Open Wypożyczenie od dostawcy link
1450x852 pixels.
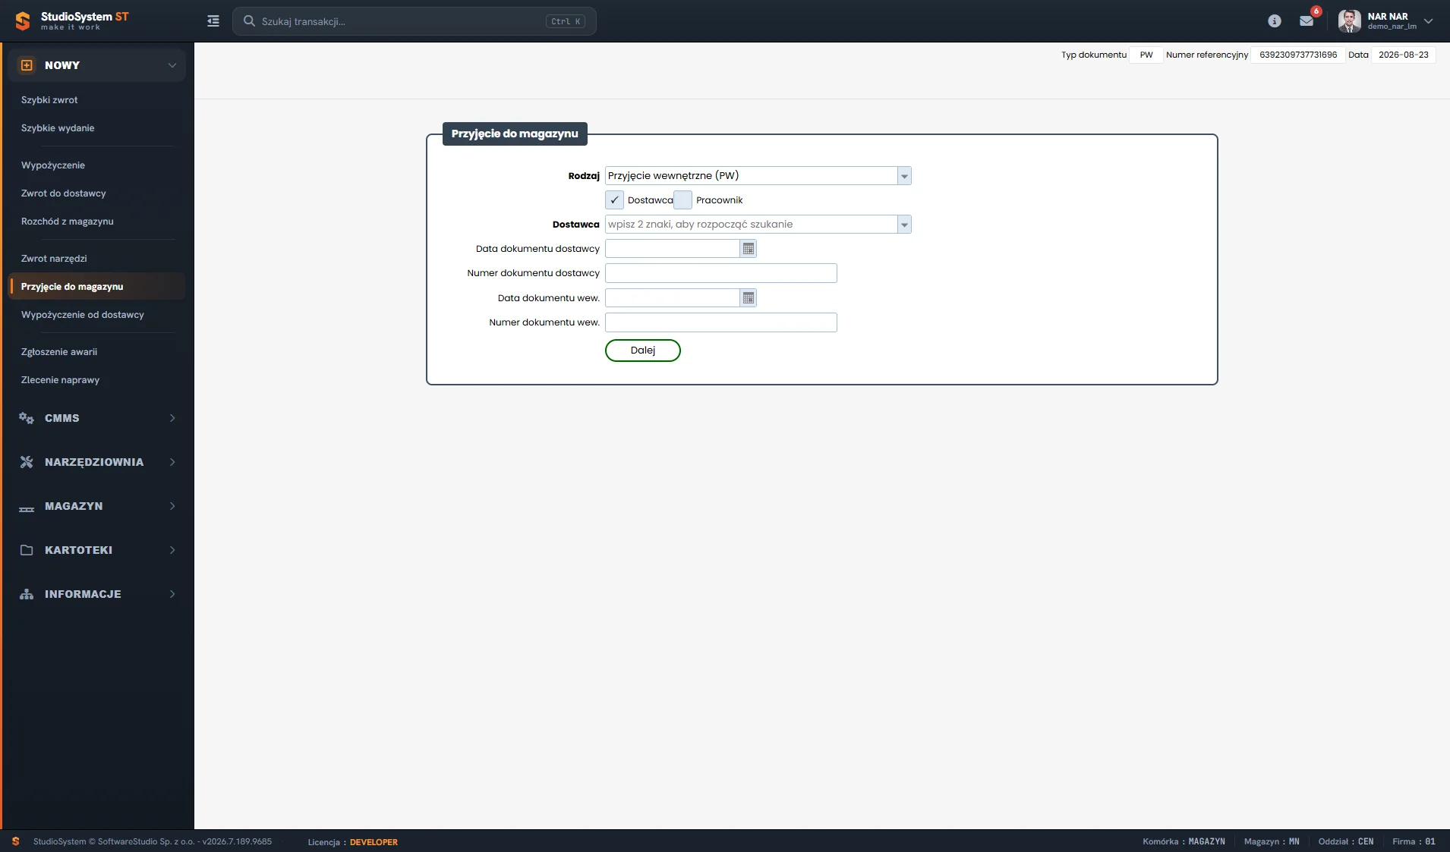click(83, 315)
